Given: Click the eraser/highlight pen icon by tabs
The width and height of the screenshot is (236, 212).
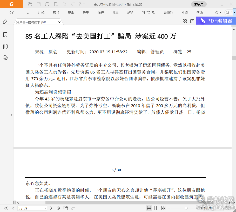Looking at the screenshot, I should click(x=5, y=22).
